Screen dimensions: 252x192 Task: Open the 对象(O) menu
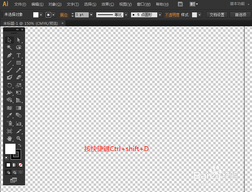pyautogui.click(x=55, y=4)
